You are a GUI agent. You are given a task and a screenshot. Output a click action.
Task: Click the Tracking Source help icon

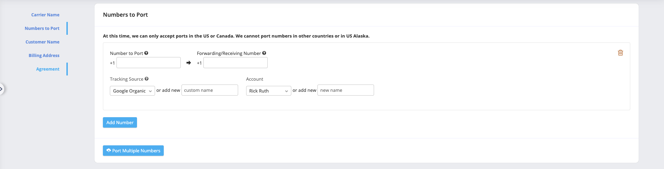click(x=147, y=79)
